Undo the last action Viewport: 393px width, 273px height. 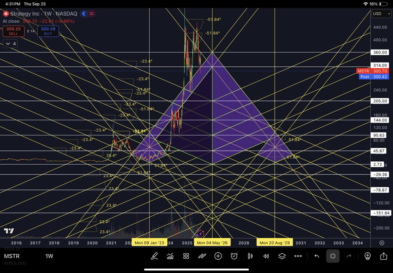[x=317, y=256]
